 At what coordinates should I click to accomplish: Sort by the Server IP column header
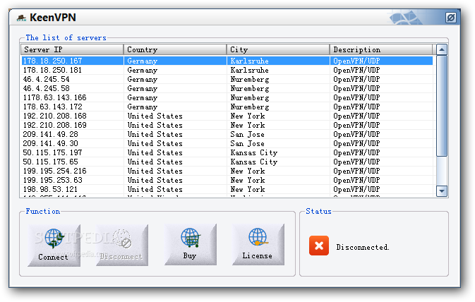pos(72,49)
